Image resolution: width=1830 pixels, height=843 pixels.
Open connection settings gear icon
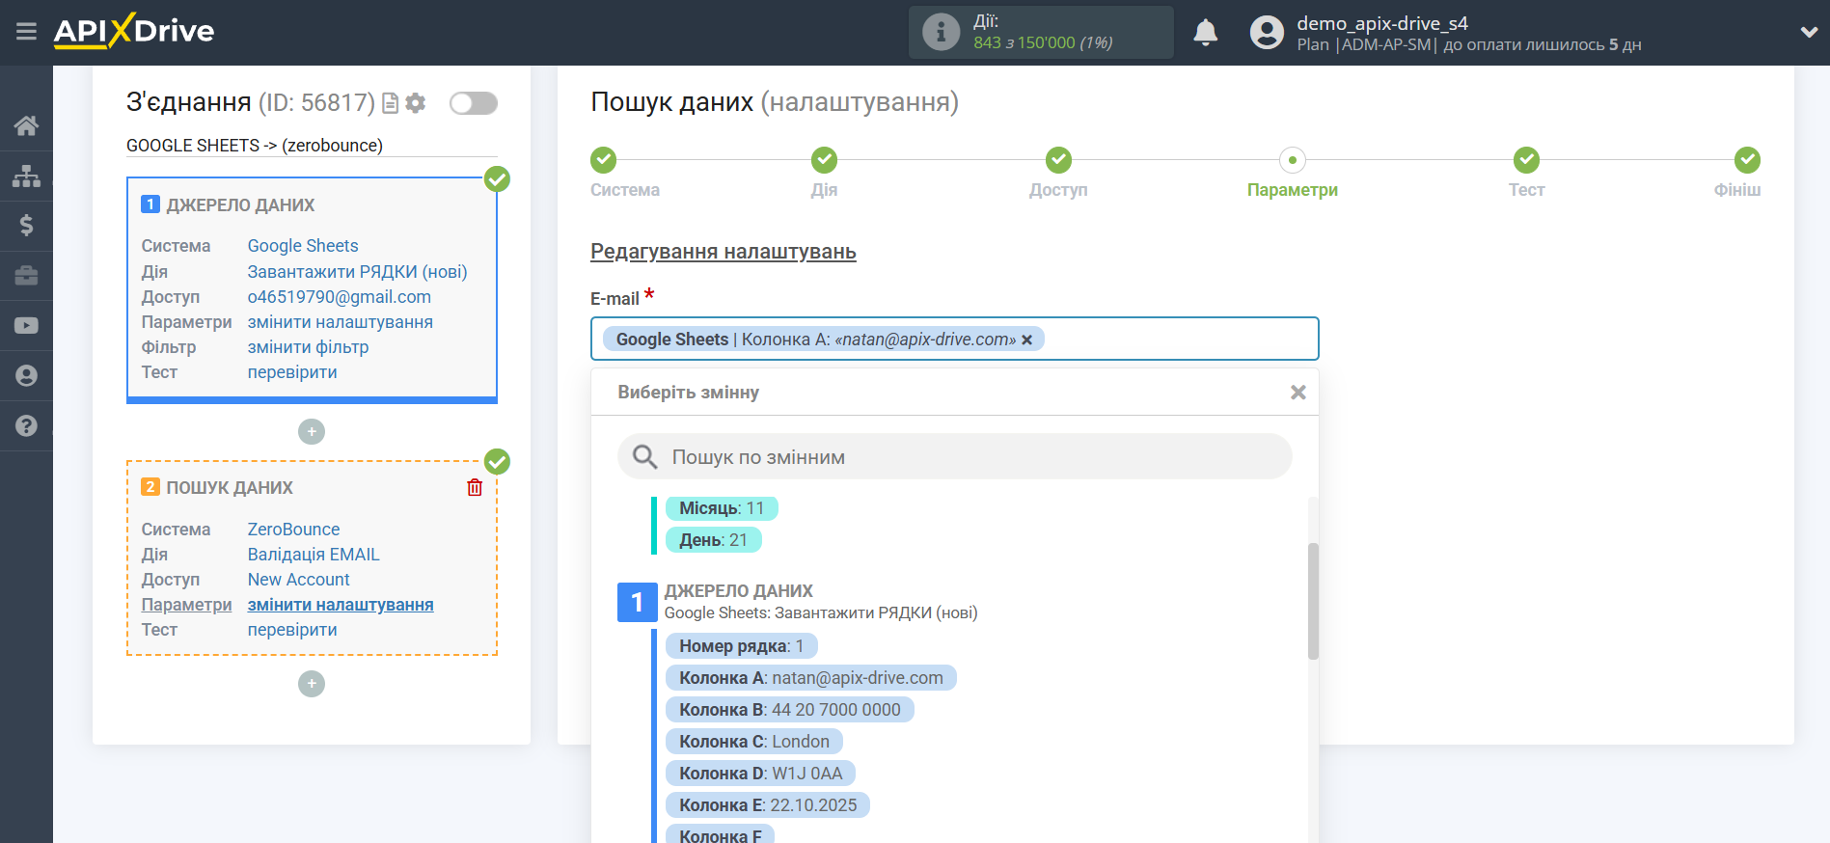coord(416,103)
